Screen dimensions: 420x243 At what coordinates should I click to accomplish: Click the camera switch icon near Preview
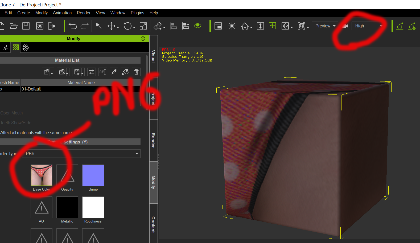[x=345, y=26]
